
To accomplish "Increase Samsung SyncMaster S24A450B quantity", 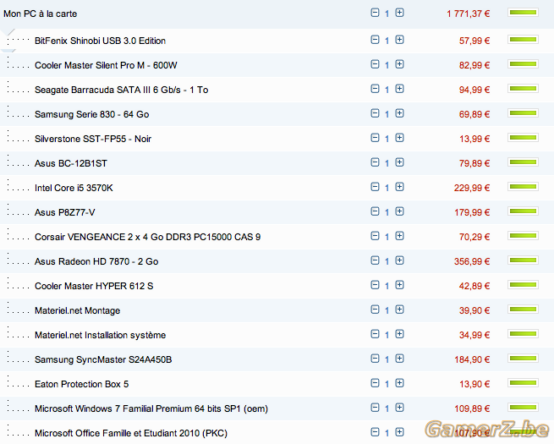I will pos(399,359).
